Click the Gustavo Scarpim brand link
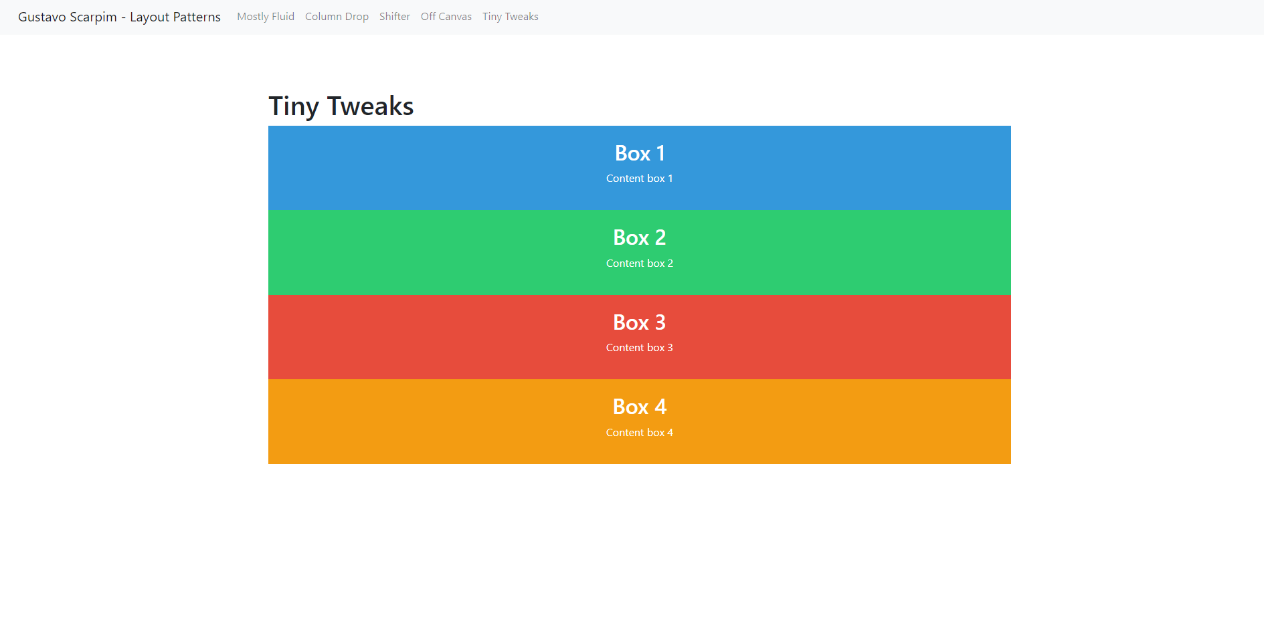1264x622 pixels. tap(120, 17)
